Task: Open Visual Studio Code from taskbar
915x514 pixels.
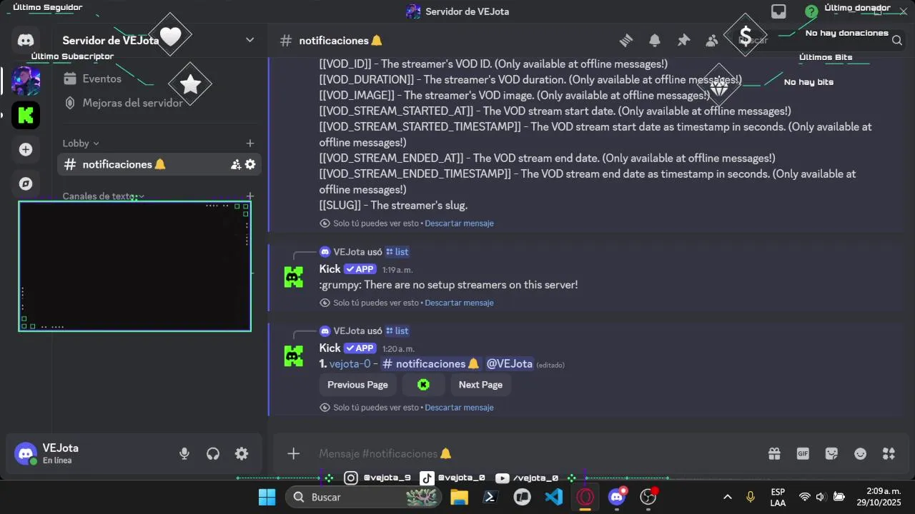Action: [x=554, y=497]
